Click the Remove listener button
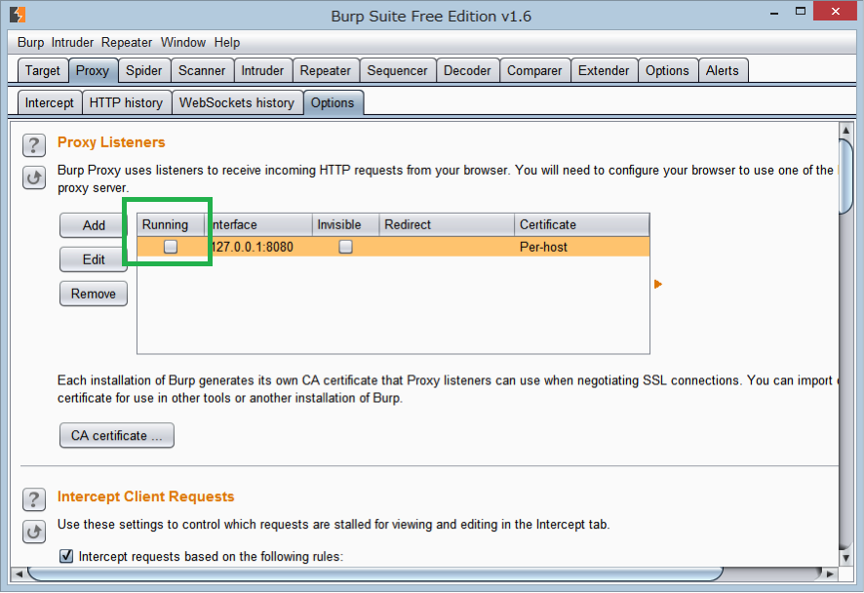Screen dimensions: 864x593 (x=94, y=294)
